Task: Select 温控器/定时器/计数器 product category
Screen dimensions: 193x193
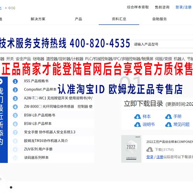Action: [x=65, y=59]
